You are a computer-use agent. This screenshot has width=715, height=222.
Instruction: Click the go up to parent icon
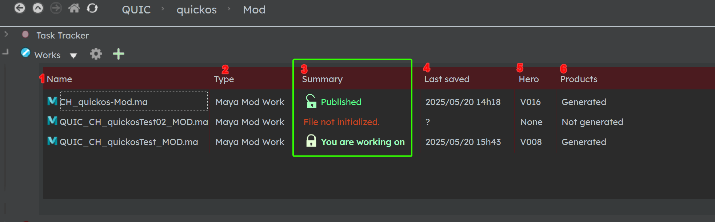pos(38,8)
